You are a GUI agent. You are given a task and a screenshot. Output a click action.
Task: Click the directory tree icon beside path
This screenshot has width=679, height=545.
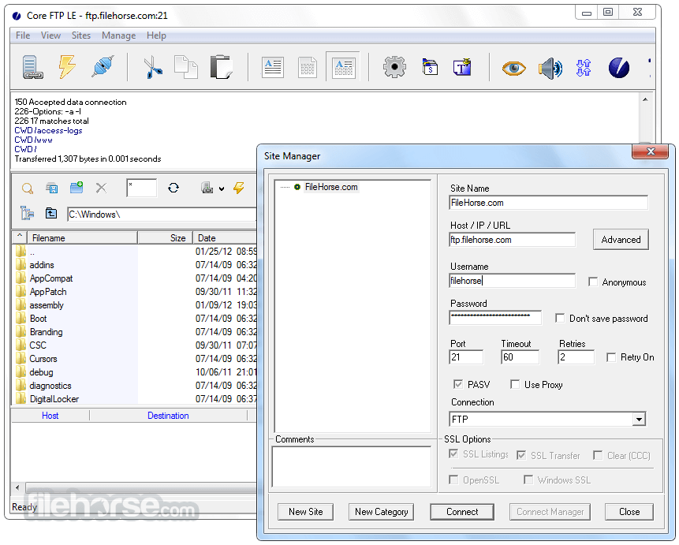click(x=28, y=213)
